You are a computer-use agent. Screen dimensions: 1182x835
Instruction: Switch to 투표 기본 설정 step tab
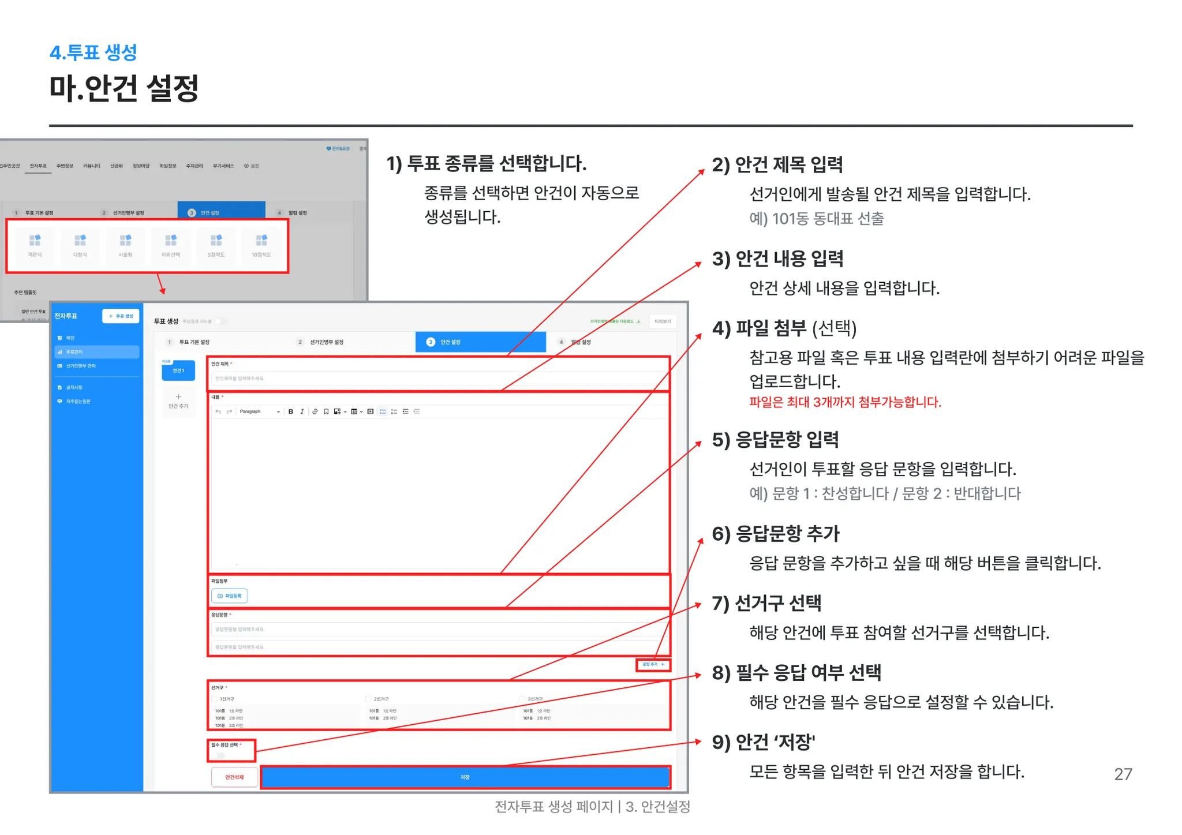click(194, 342)
